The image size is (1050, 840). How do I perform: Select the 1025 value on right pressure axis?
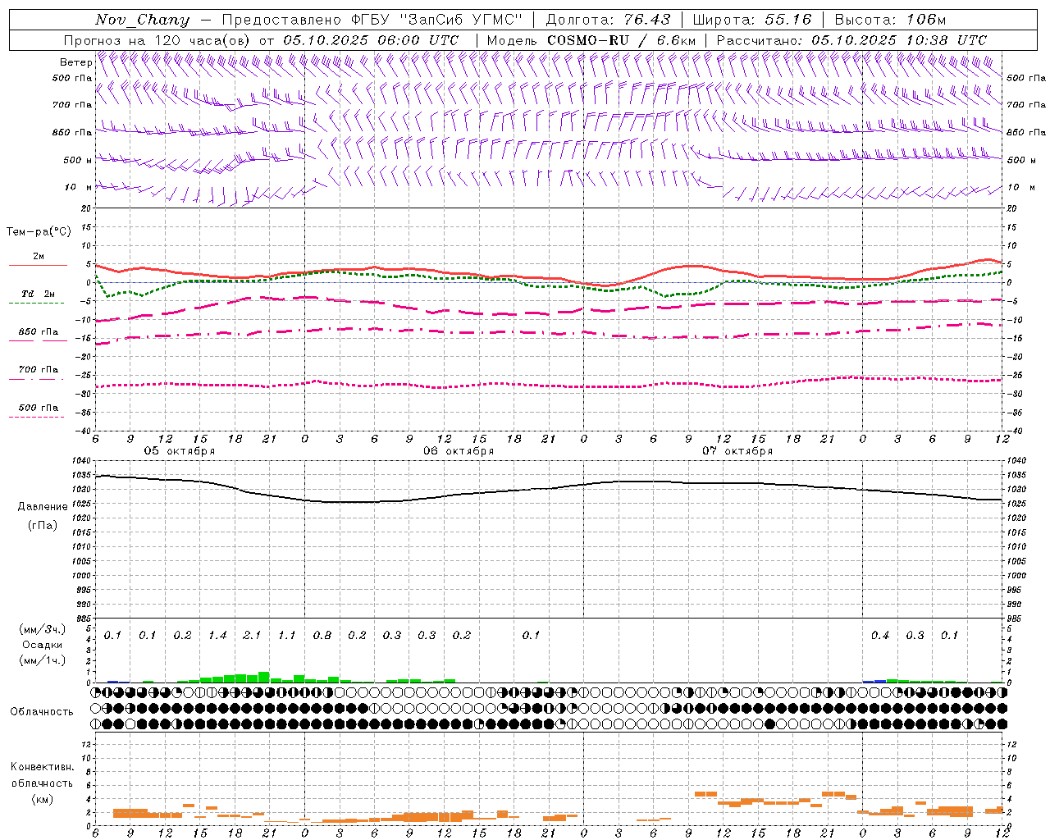[x=1016, y=504]
